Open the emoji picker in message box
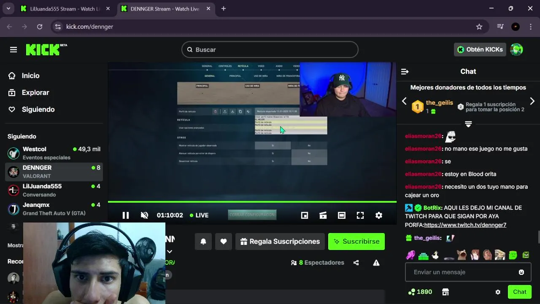 521,272
